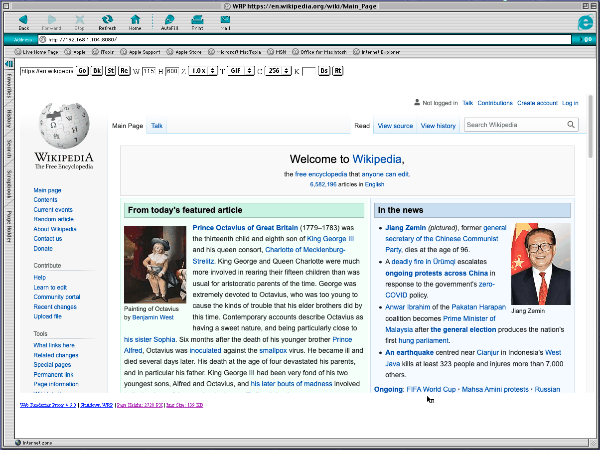Screen dimensions: 600x450
Task: Click the Forward navigation icon
Action: (x=51, y=19)
